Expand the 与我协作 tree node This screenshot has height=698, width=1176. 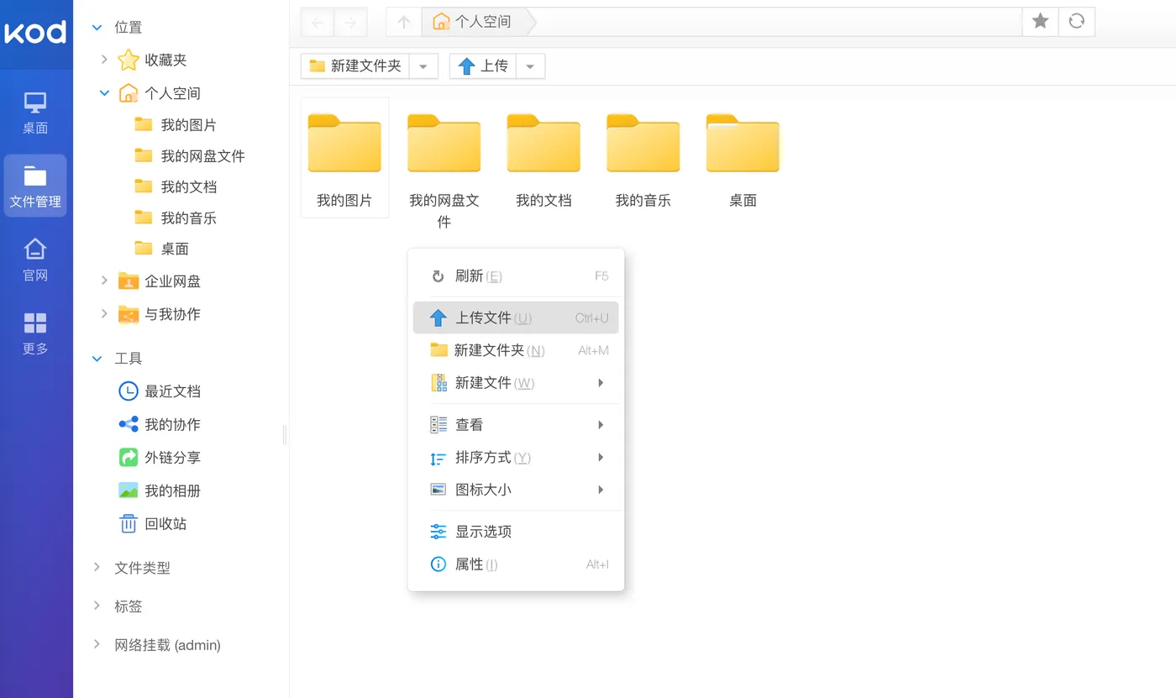pos(104,313)
